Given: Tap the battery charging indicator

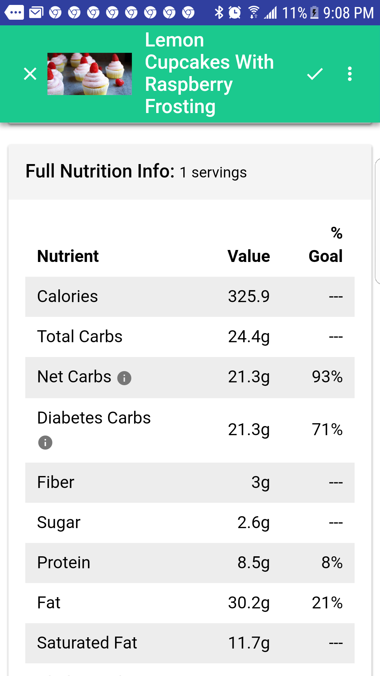Looking at the screenshot, I should [x=315, y=13].
